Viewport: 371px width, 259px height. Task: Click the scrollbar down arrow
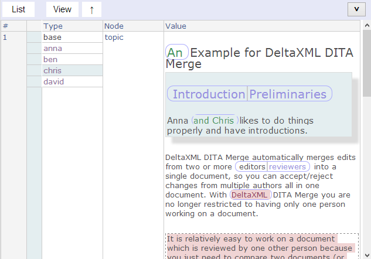pyautogui.click(x=367, y=255)
